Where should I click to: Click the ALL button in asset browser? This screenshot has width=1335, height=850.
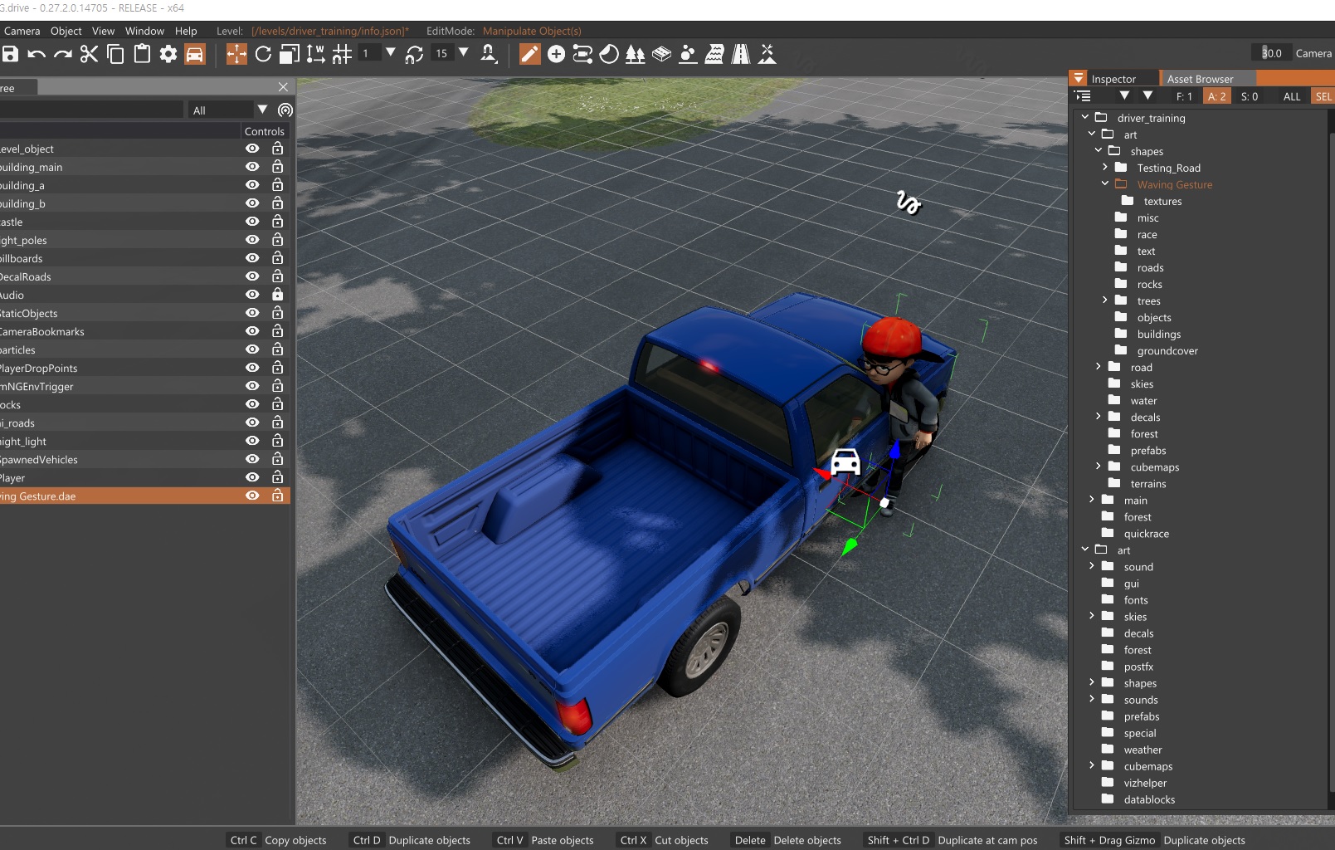point(1292,96)
